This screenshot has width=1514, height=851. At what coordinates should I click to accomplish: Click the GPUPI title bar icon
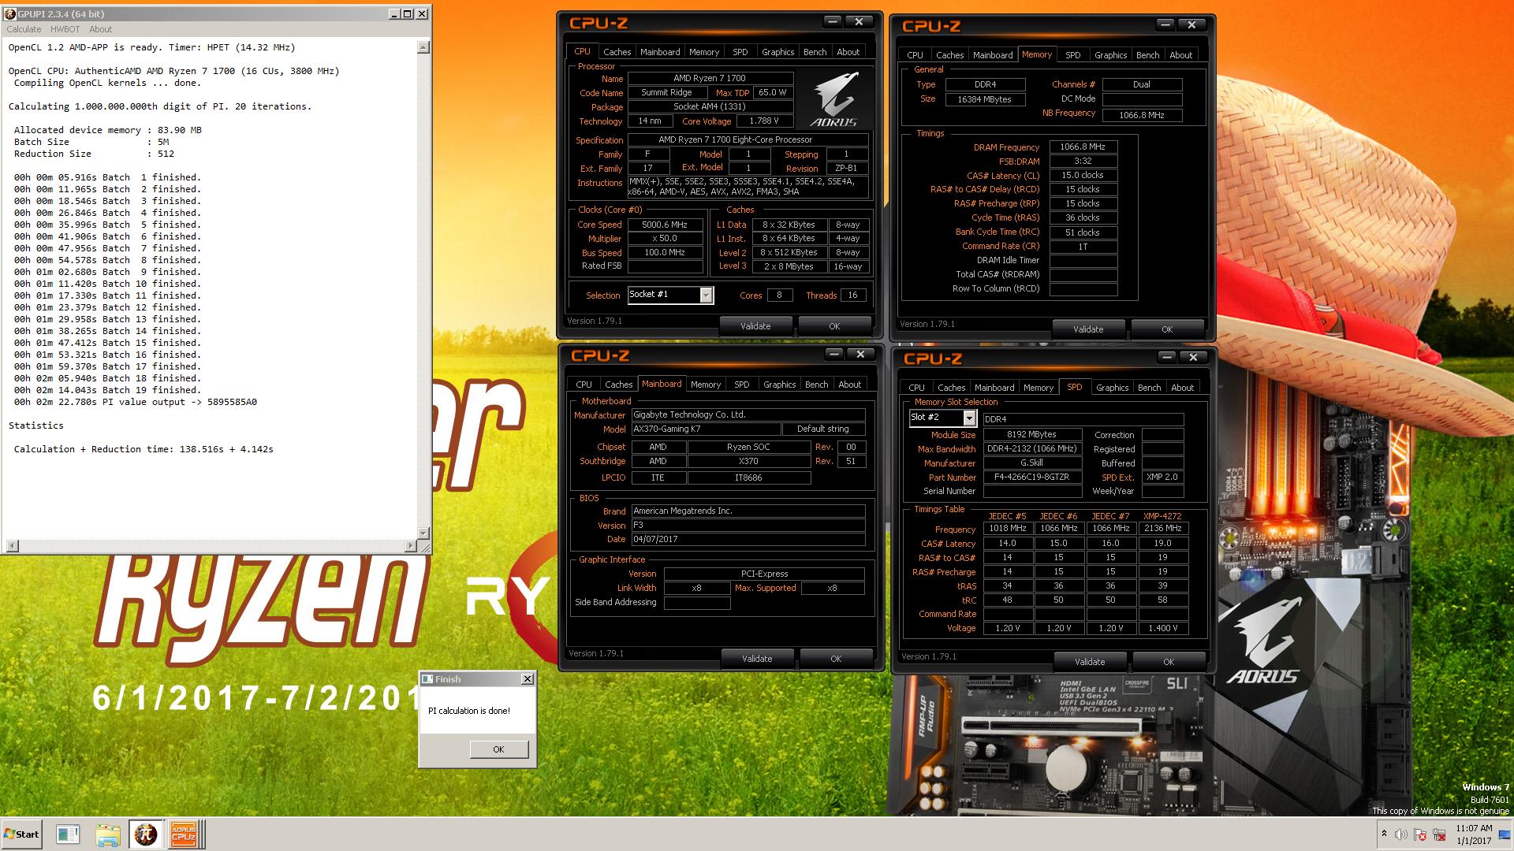click(10, 13)
